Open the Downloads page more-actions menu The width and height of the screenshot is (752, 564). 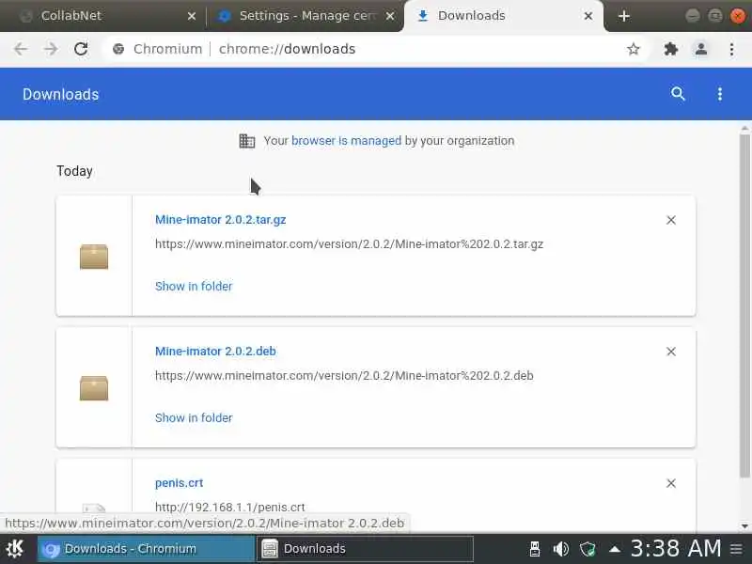(x=719, y=94)
